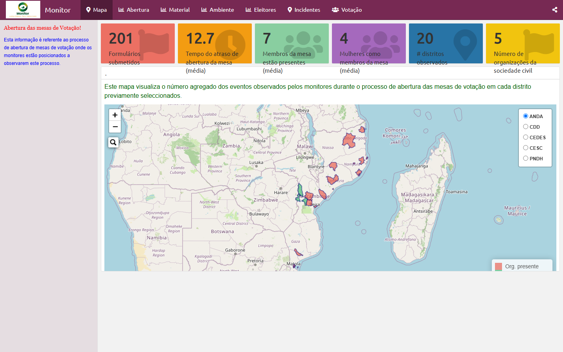The height and width of the screenshot is (352, 563).
Task: Click the Monitor brand link
Action: [x=58, y=10]
